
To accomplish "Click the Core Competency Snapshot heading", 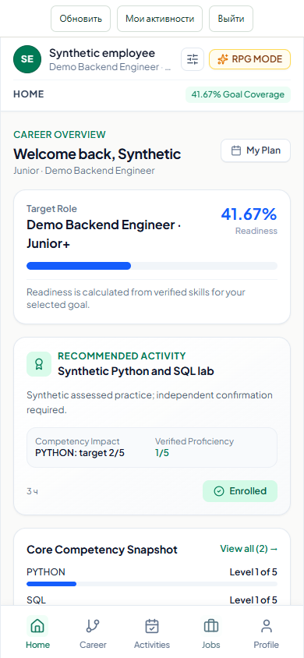I will click(102, 550).
